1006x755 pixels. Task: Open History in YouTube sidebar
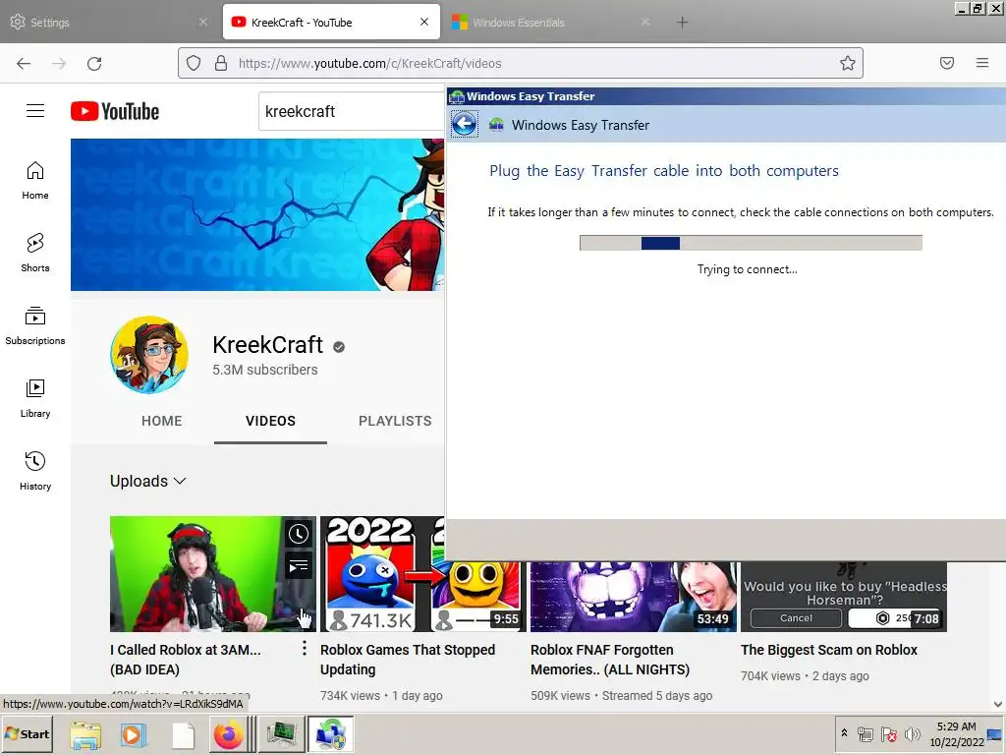(x=35, y=471)
